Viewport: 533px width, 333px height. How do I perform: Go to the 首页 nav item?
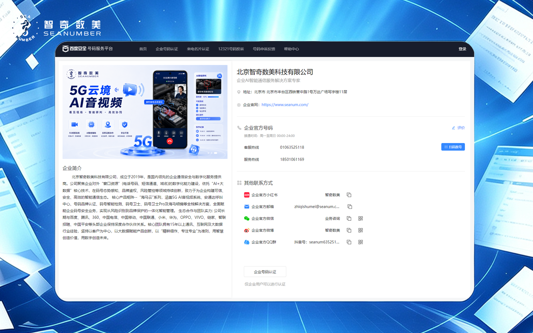[143, 49]
